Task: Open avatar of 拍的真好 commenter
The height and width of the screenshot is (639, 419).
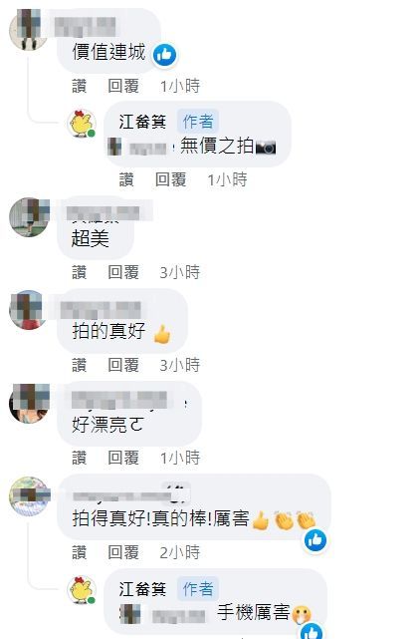Action: (x=28, y=310)
